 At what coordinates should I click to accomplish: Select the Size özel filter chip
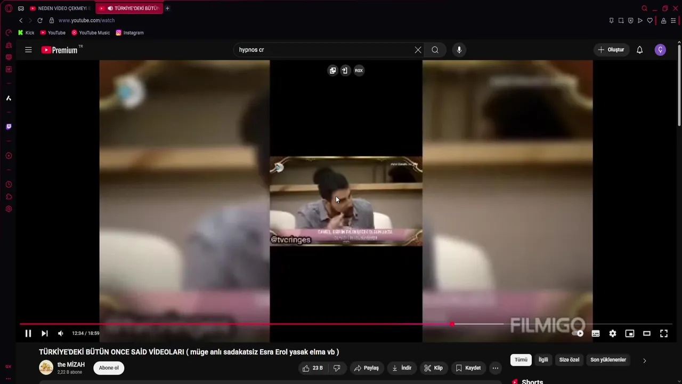[569, 360]
